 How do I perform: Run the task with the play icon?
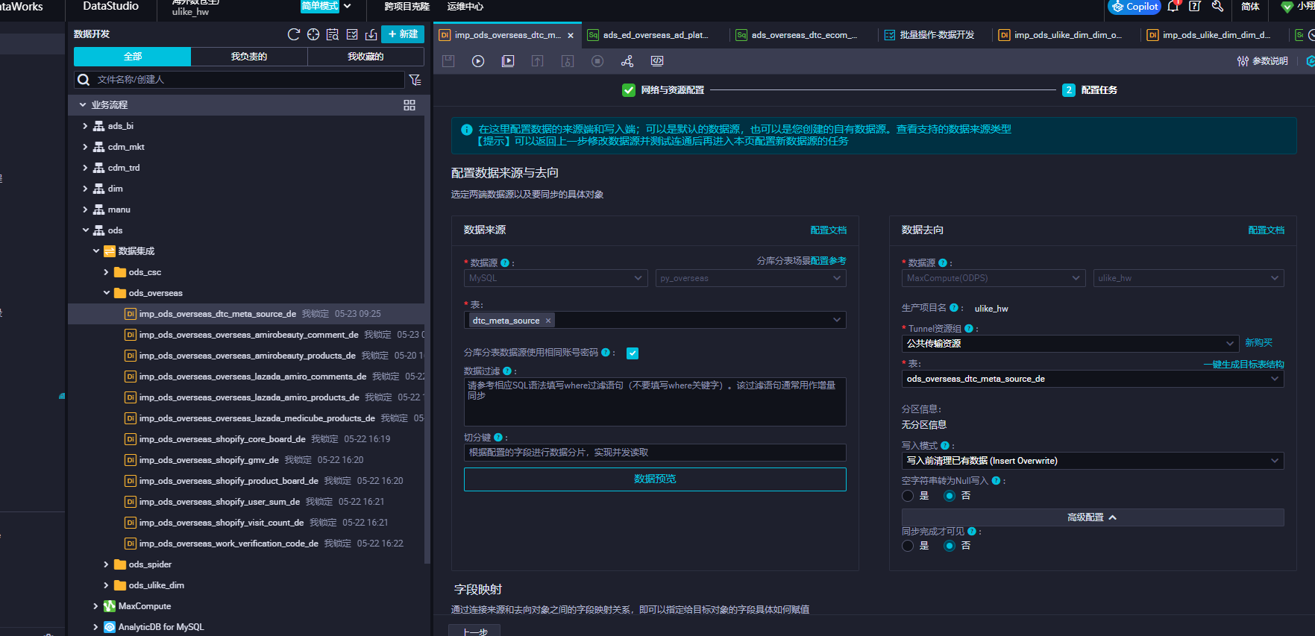tap(478, 61)
